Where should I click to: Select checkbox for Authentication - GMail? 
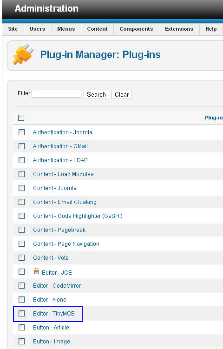click(x=21, y=146)
